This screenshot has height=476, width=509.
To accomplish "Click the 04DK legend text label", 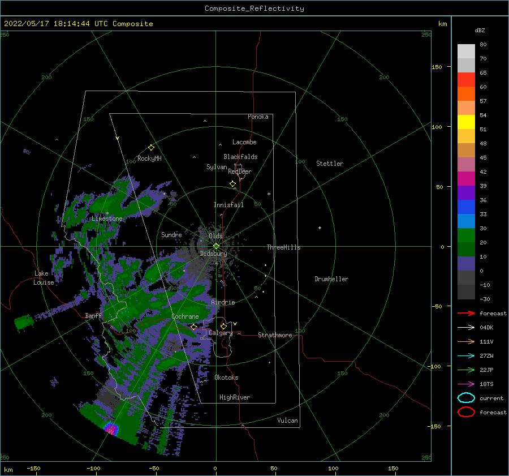I will click(486, 327).
